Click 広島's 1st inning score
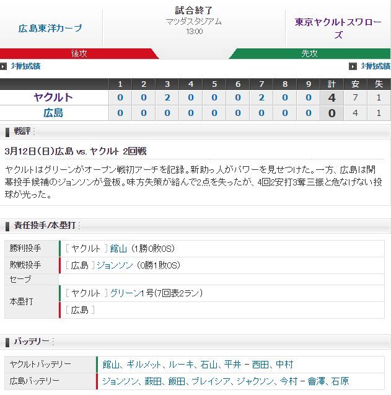 coord(120,113)
